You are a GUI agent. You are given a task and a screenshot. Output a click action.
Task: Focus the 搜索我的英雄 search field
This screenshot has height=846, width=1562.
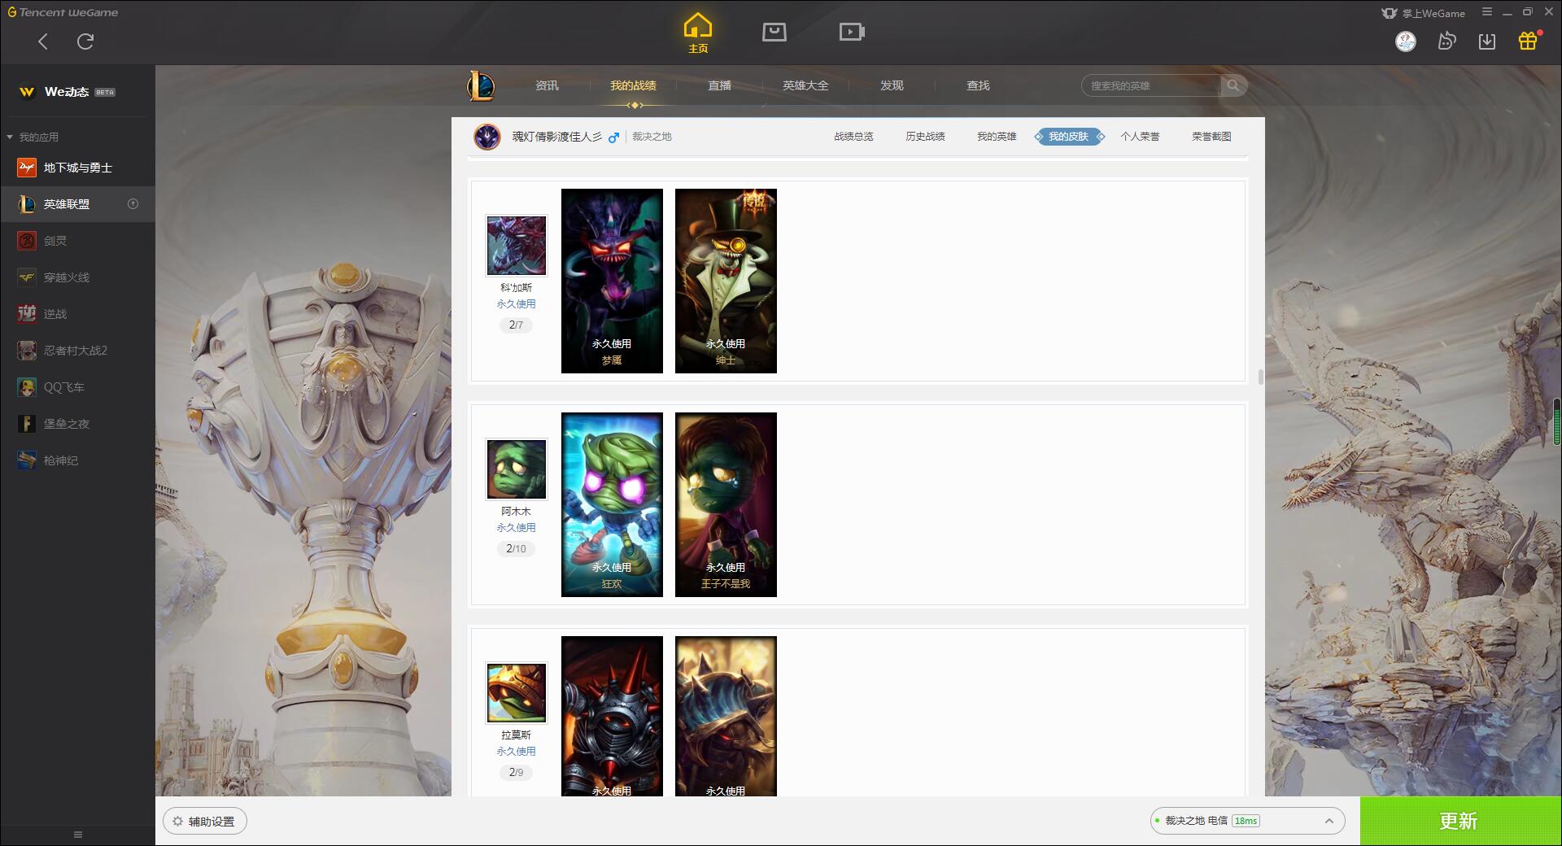(1151, 85)
